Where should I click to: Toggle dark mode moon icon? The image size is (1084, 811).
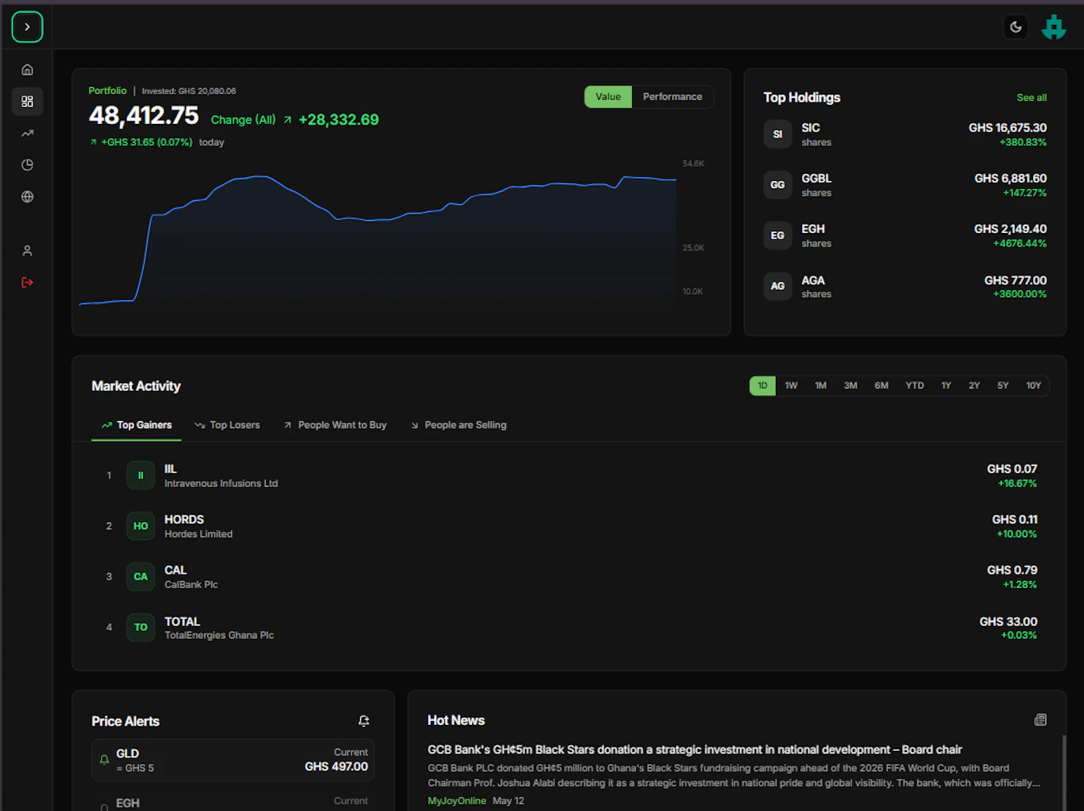pos(1016,27)
